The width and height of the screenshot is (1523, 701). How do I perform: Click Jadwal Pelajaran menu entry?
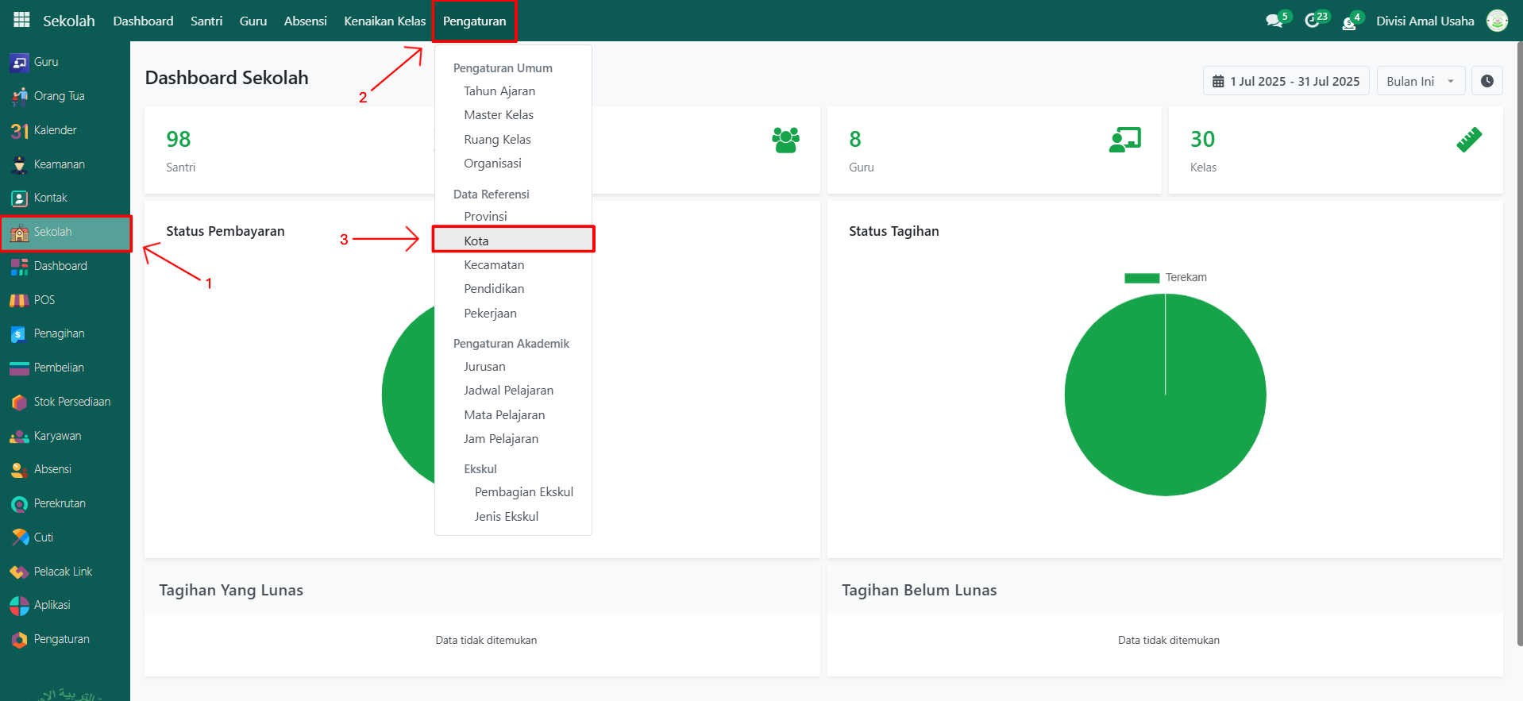[508, 391]
